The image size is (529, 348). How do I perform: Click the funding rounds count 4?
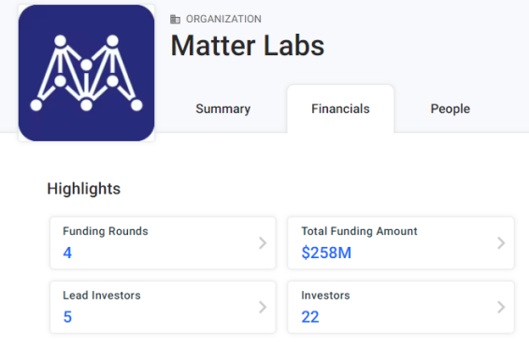(x=67, y=253)
